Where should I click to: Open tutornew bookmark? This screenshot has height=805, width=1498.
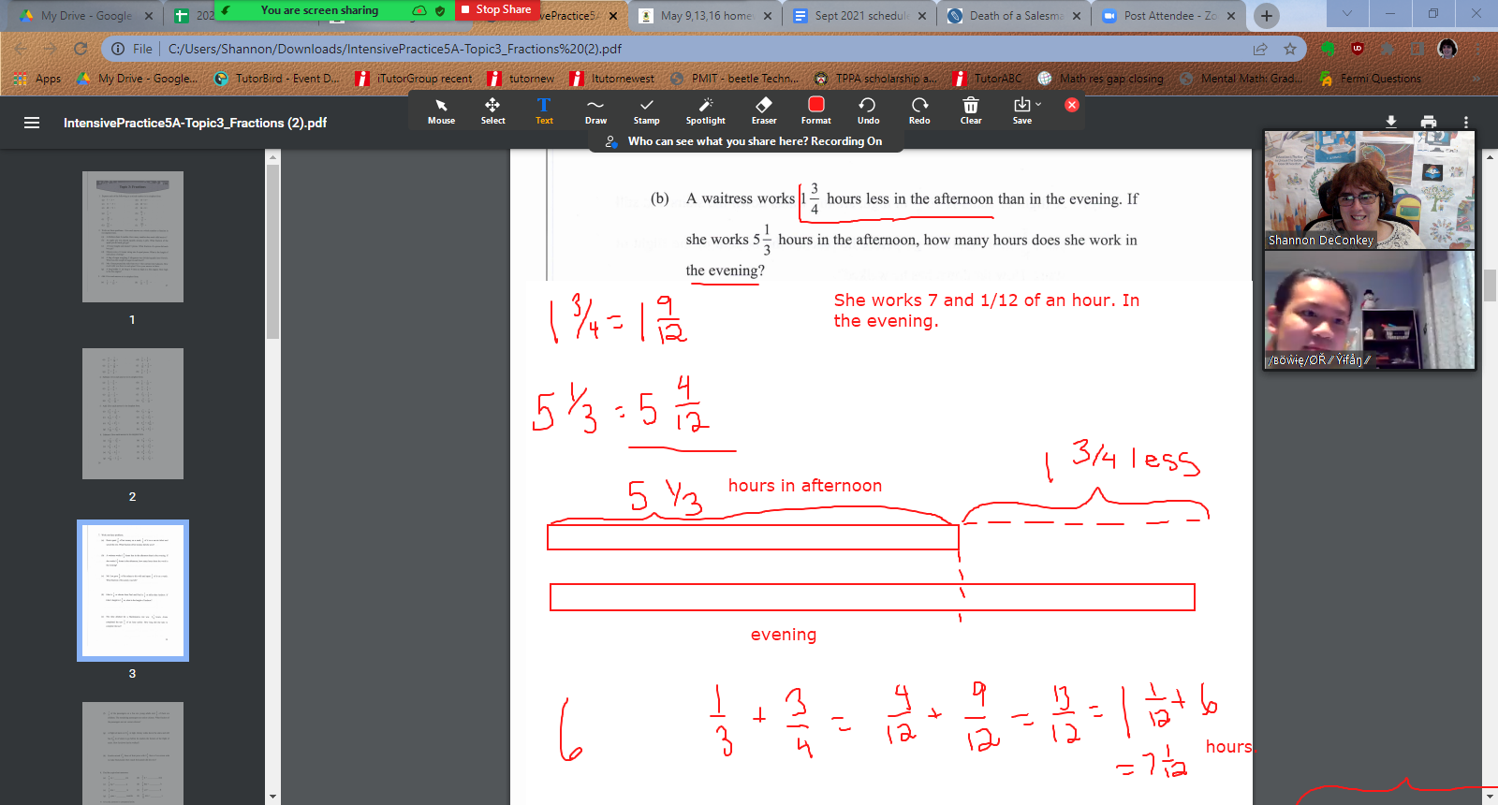[521, 79]
